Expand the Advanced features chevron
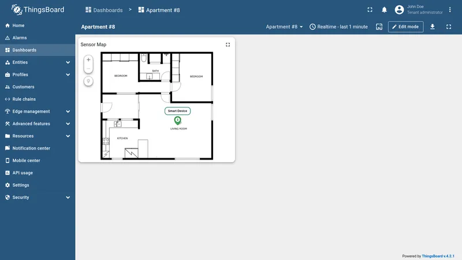462x260 pixels. tap(68, 124)
